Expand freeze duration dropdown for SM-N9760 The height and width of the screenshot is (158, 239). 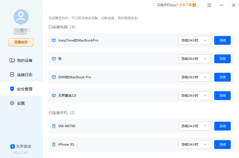coord(195,126)
